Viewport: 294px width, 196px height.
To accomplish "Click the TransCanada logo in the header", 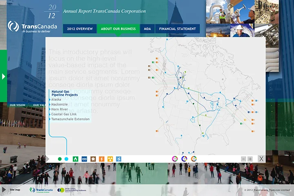I will (x=32, y=27).
